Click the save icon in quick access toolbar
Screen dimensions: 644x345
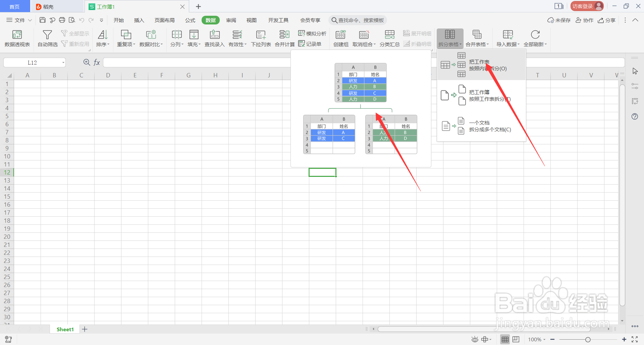[43, 20]
